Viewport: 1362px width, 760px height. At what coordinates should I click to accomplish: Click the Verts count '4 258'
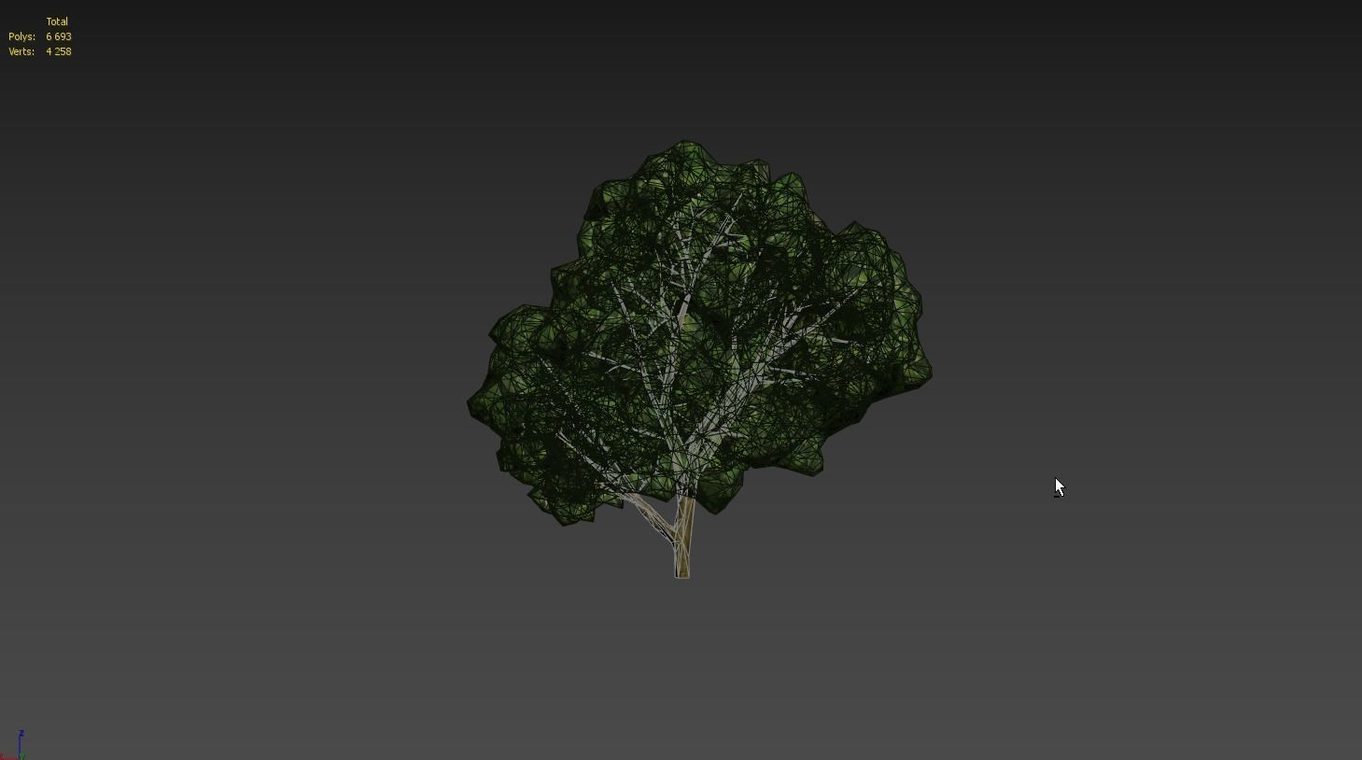click(x=59, y=51)
